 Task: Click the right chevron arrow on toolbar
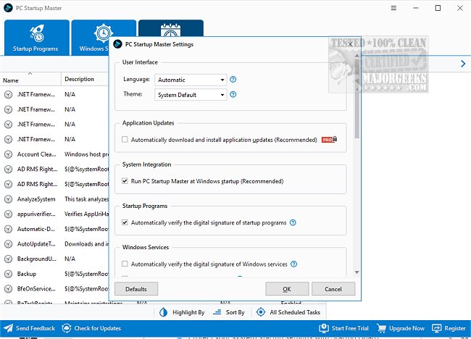click(463, 64)
